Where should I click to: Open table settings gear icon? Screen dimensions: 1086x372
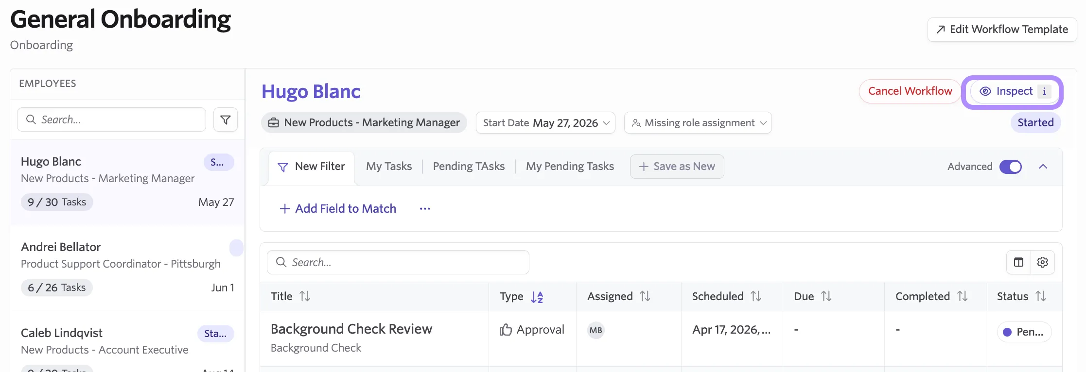[1043, 262]
